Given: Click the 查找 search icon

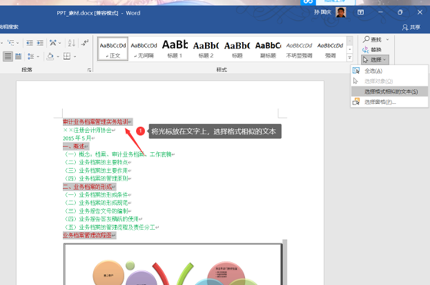Looking at the screenshot, I should pos(366,39).
